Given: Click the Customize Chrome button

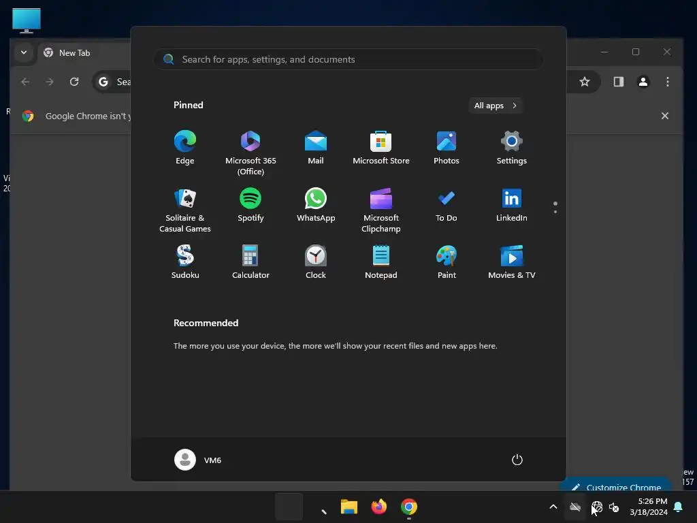Looking at the screenshot, I should click(616, 486).
